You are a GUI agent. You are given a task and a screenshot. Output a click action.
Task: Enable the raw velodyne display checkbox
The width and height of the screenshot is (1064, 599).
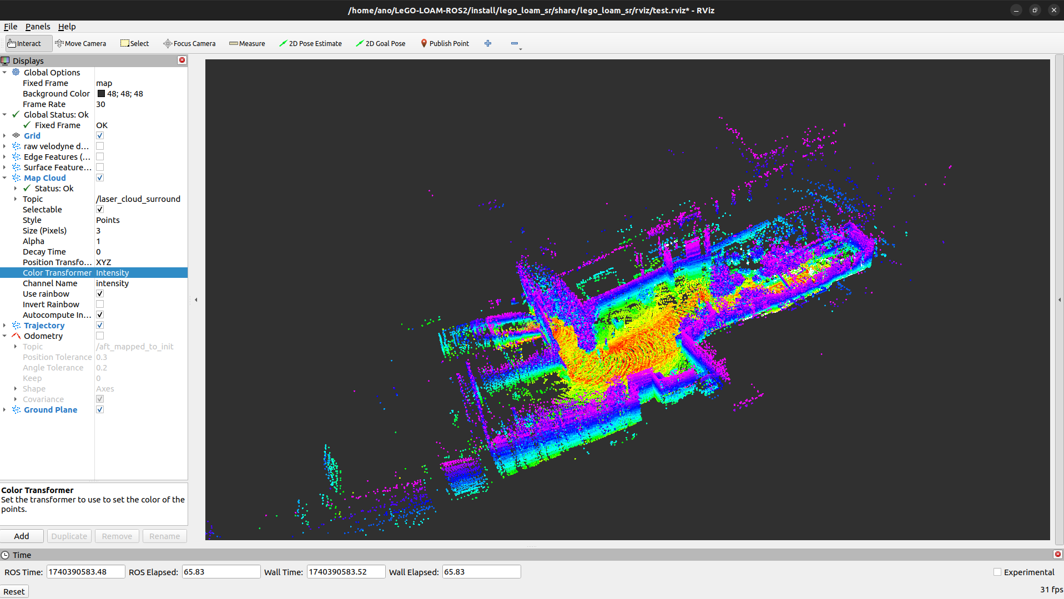tap(100, 146)
